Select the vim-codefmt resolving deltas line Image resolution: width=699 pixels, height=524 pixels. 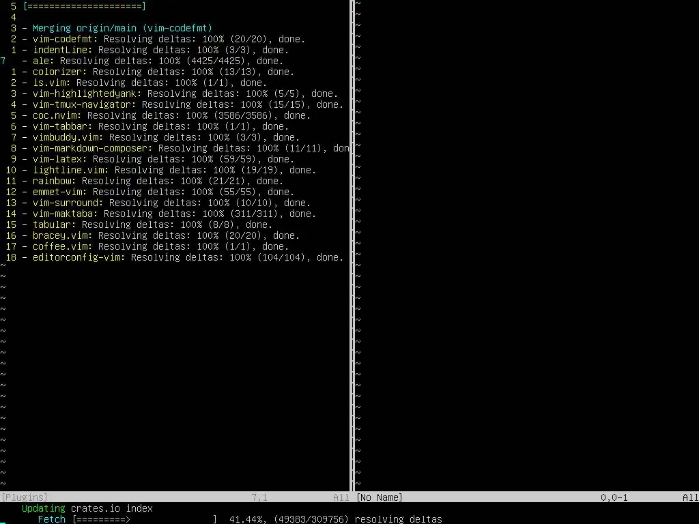point(164,39)
